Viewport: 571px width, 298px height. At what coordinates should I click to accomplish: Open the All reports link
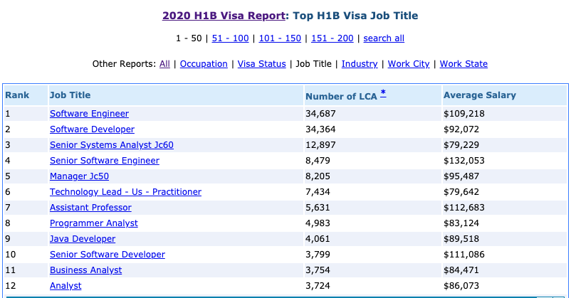[x=164, y=64]
